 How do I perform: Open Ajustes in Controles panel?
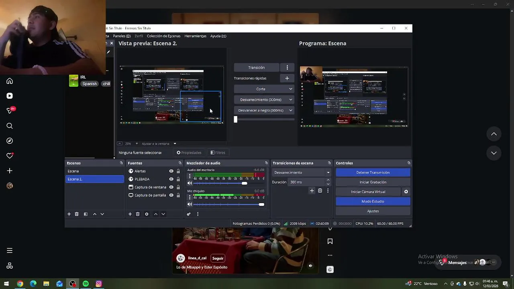click(373, 211)
